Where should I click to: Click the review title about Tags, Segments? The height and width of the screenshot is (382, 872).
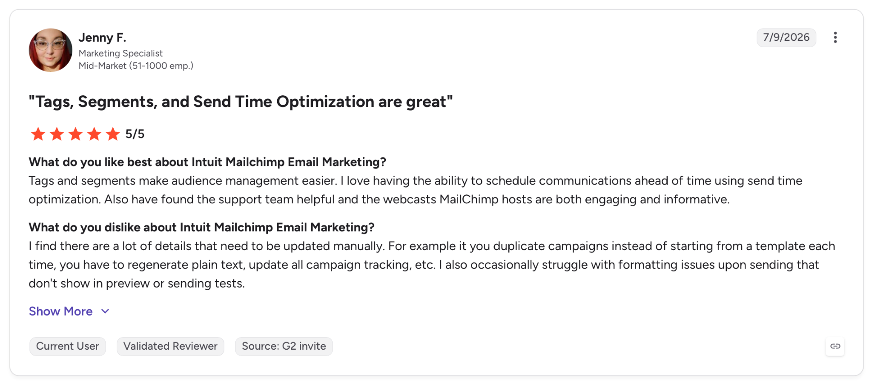click(241, 102)
